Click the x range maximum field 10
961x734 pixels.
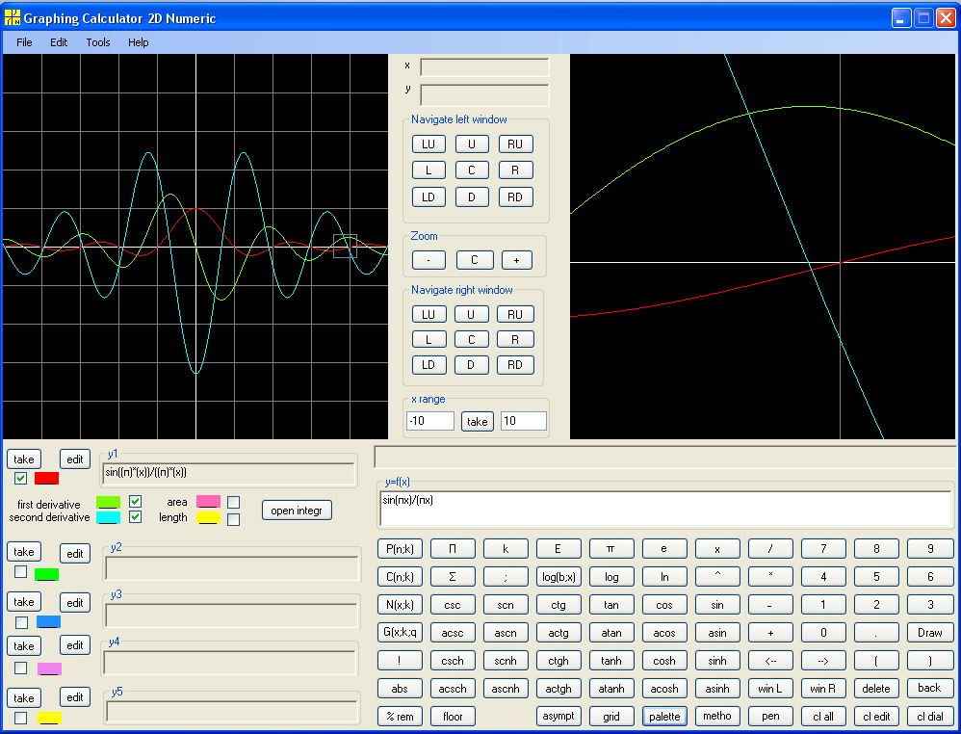click(524, 421)
